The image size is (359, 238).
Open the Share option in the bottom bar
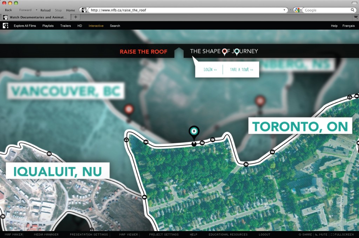tap(305, 234)
